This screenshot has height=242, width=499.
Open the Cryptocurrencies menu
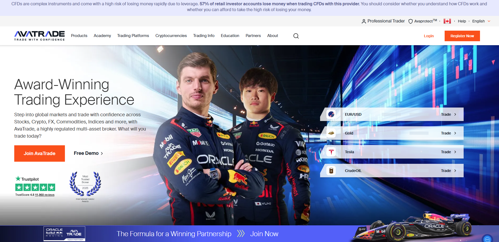pyautogui.click(x=171, y=36)
